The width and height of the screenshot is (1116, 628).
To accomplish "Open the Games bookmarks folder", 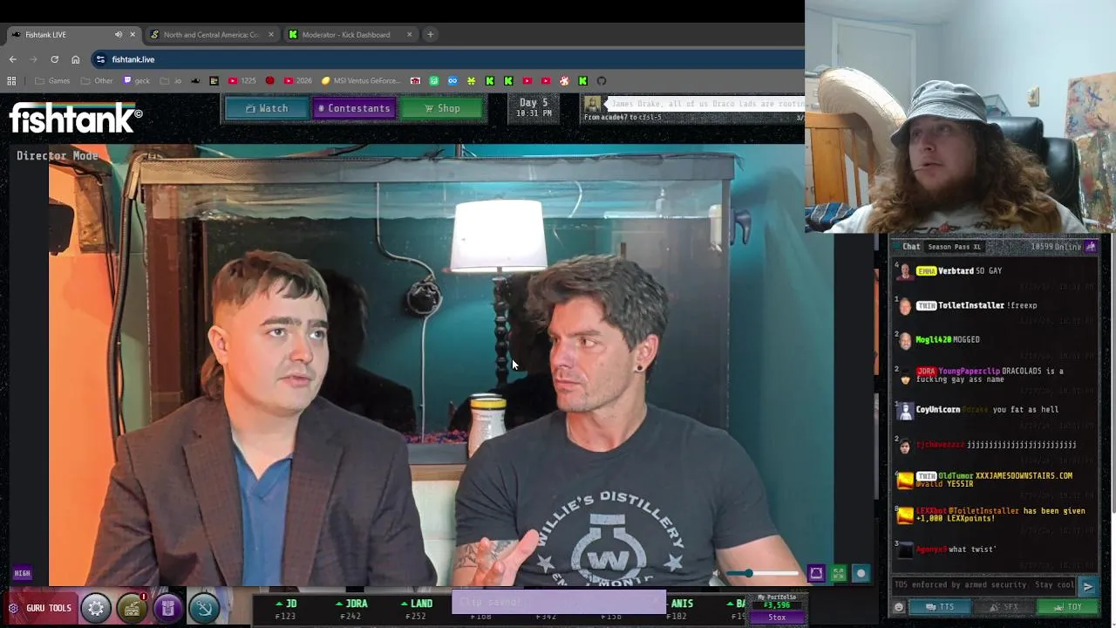I will tap(52, 81).
